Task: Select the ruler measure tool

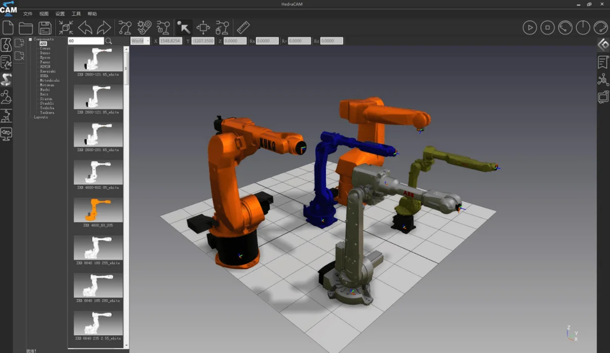Action: pyautogui.click(x=243, y=27)
